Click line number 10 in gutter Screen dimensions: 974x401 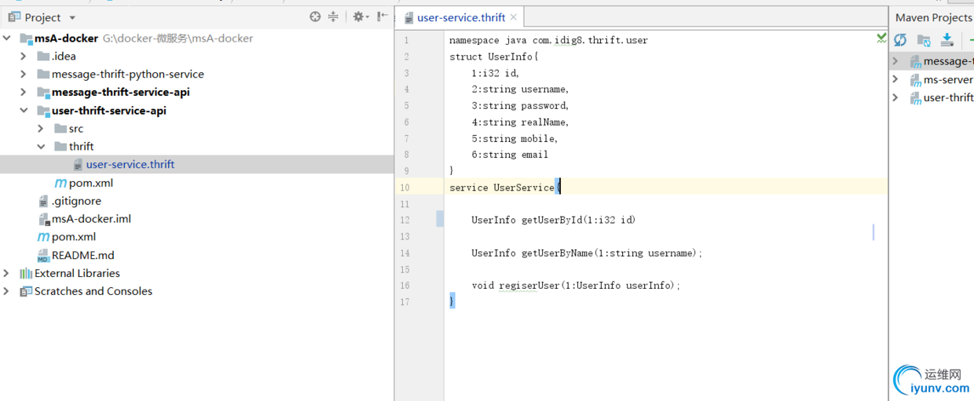(x=405, y=188)
